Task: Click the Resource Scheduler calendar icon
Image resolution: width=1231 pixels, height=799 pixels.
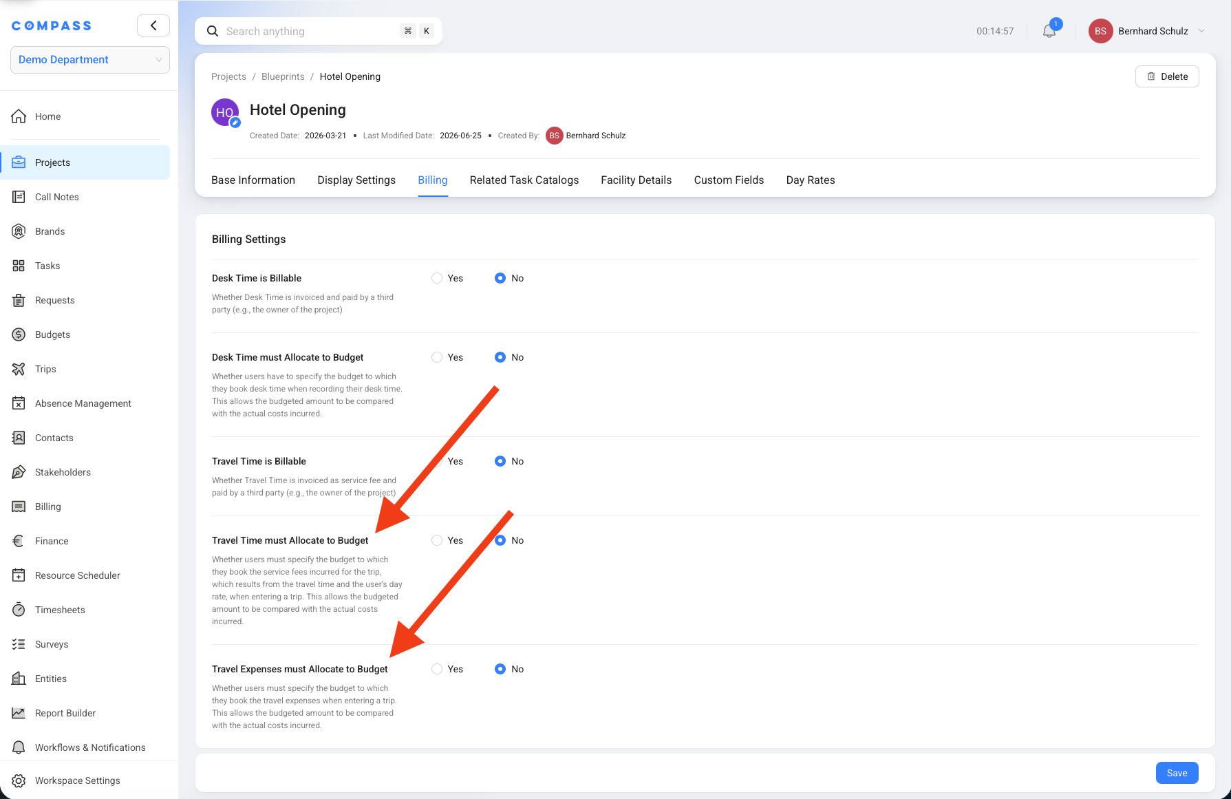Action: point(19,575)
